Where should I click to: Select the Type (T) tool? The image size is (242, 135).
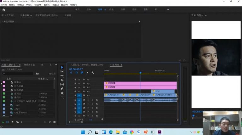point(62,97)
